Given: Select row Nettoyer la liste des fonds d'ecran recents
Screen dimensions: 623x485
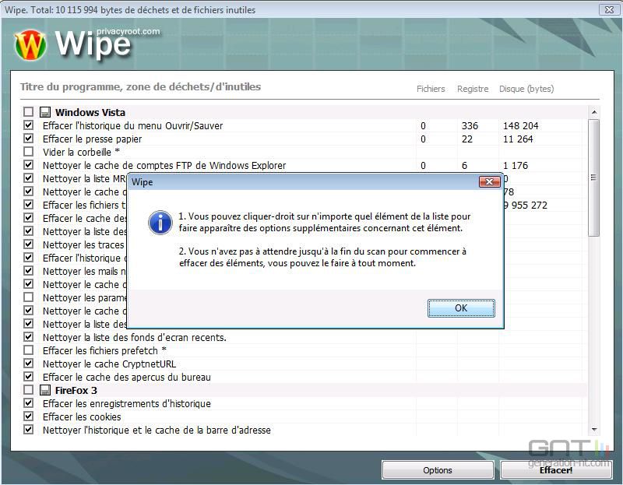Looking at the screenshot, I should (304, 337).
